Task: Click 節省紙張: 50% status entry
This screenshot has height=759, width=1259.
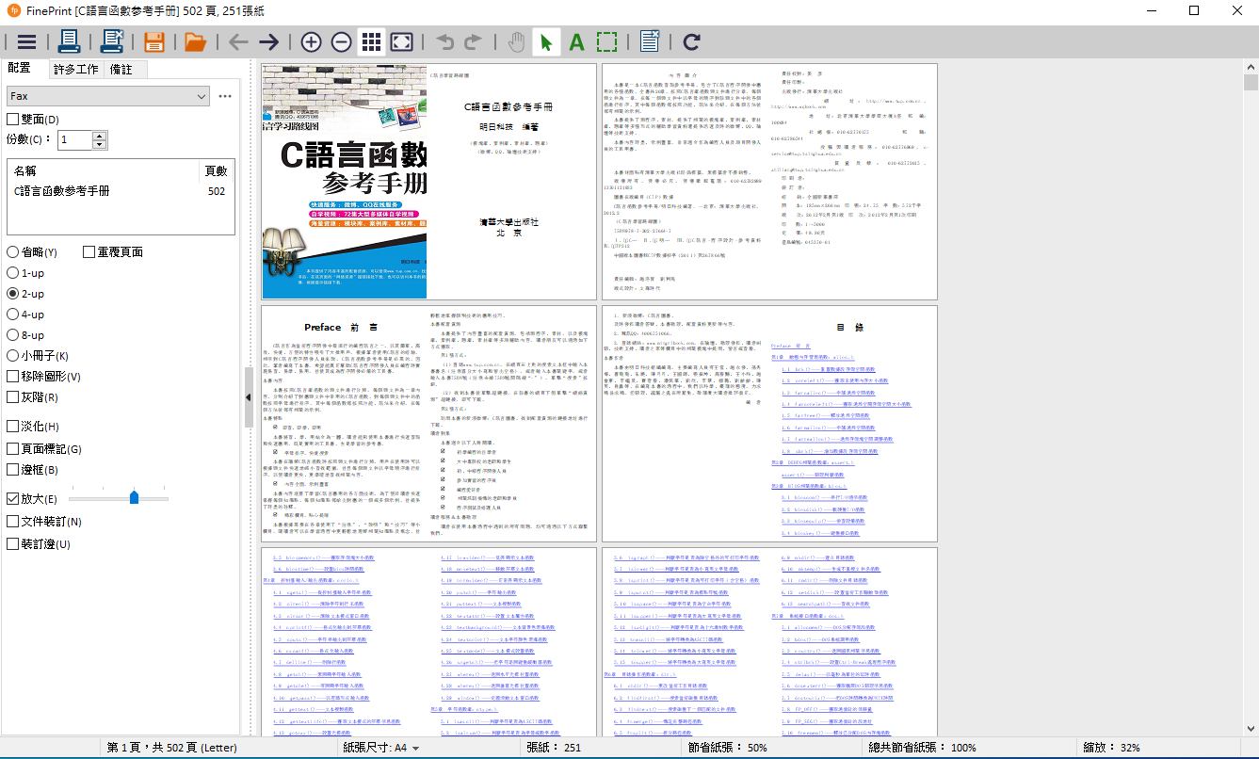Action: point(727,748)
